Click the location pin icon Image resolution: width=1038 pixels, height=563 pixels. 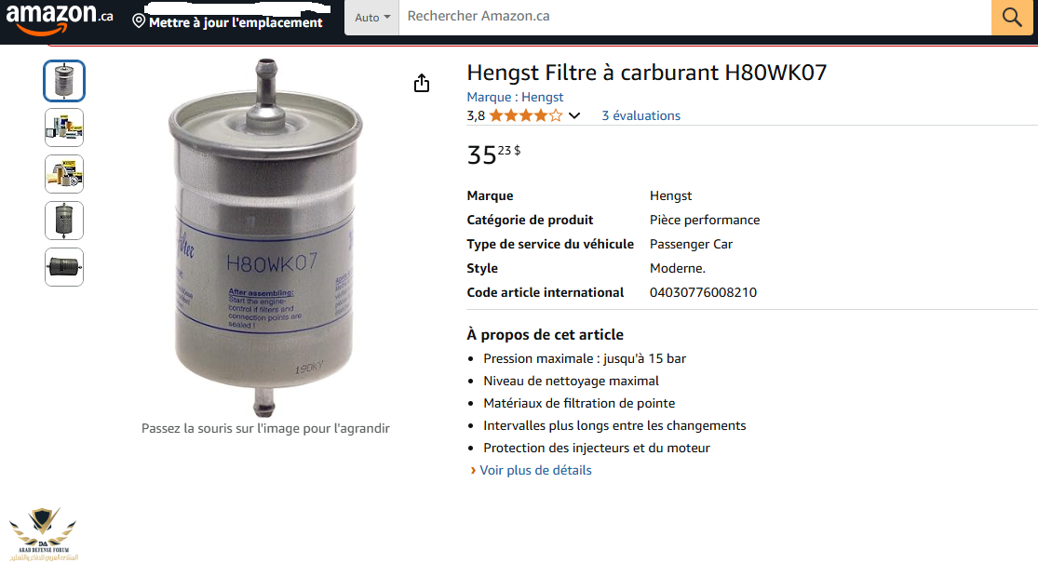(x=139, y=21)
